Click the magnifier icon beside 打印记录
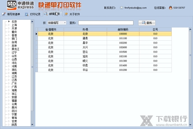This screenshot has width=193, height=129. tap(26, 14)
